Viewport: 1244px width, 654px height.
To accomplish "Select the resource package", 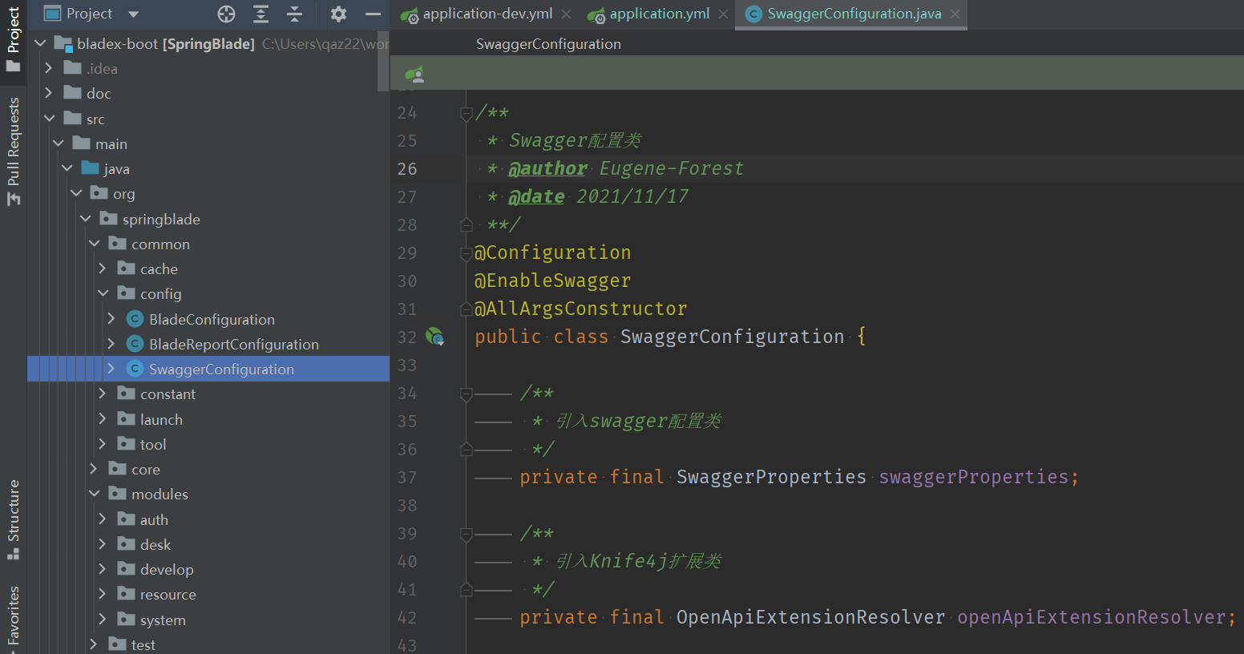I will point(168,594).
